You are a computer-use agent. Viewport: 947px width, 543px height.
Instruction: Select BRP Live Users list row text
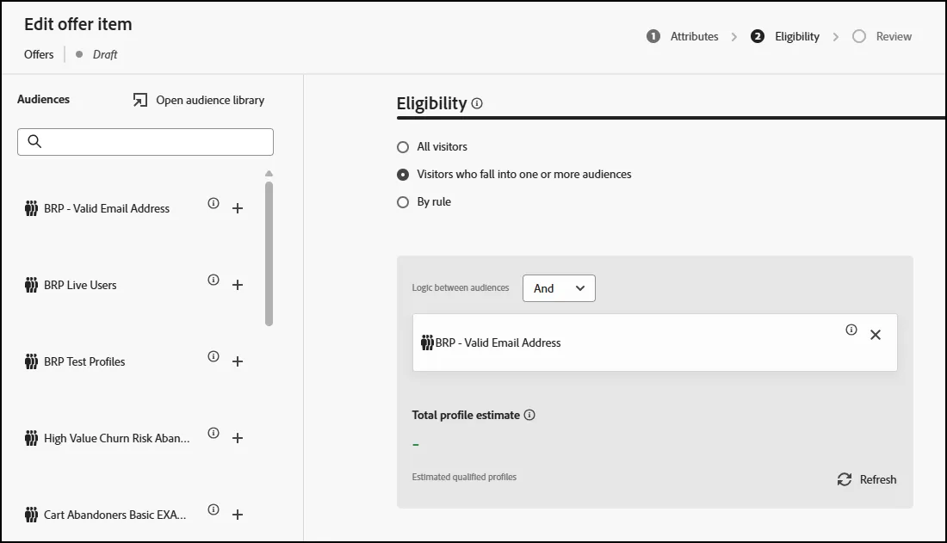(x=80, y=285)
